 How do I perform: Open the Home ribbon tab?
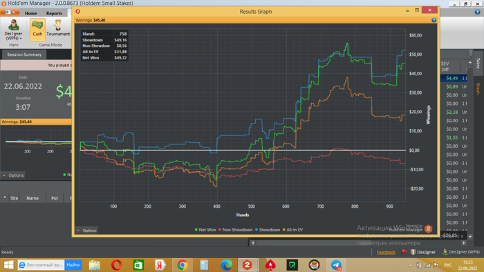point(30,13)
